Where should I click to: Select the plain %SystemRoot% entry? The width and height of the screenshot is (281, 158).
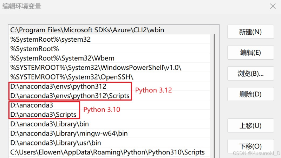pyautogui.click(x=109, y=49)
